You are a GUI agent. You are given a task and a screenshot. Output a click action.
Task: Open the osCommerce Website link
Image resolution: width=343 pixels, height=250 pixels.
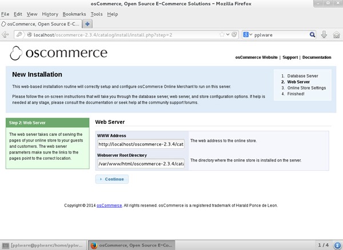256,57
